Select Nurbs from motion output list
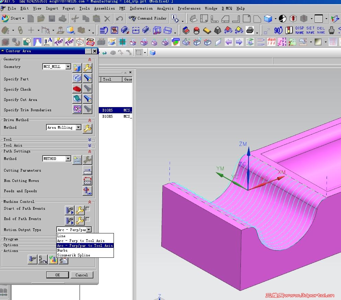 [x=62, y=250]
